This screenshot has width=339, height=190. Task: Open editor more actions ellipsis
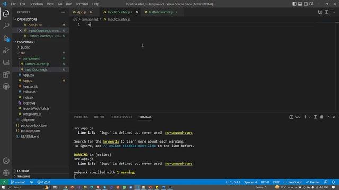tap(333, 12)
